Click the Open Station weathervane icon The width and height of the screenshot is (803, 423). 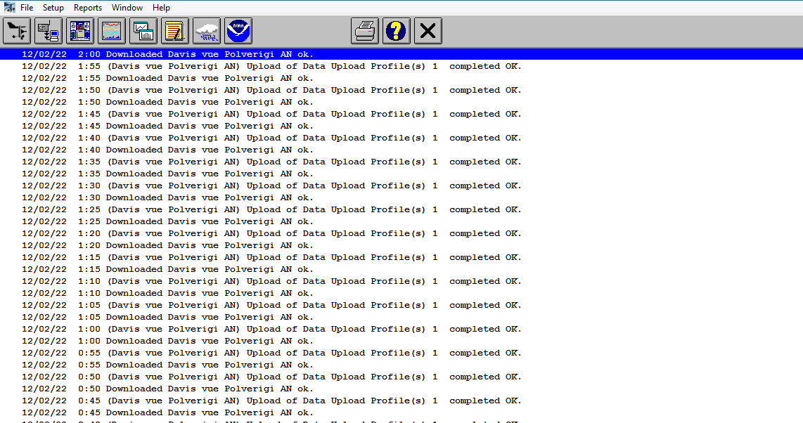pos(17,31)
